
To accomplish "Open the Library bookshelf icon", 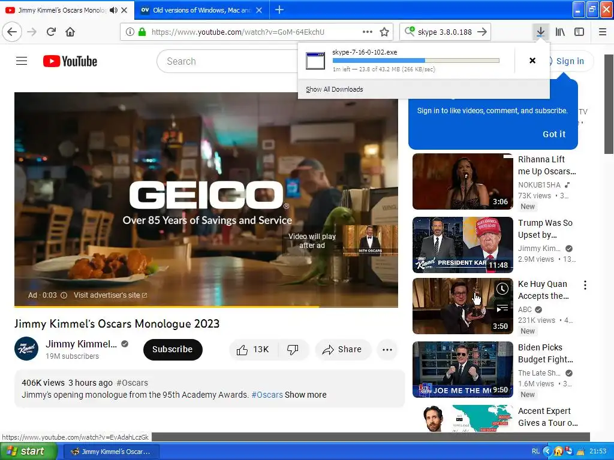I will (x=560, y=32).
